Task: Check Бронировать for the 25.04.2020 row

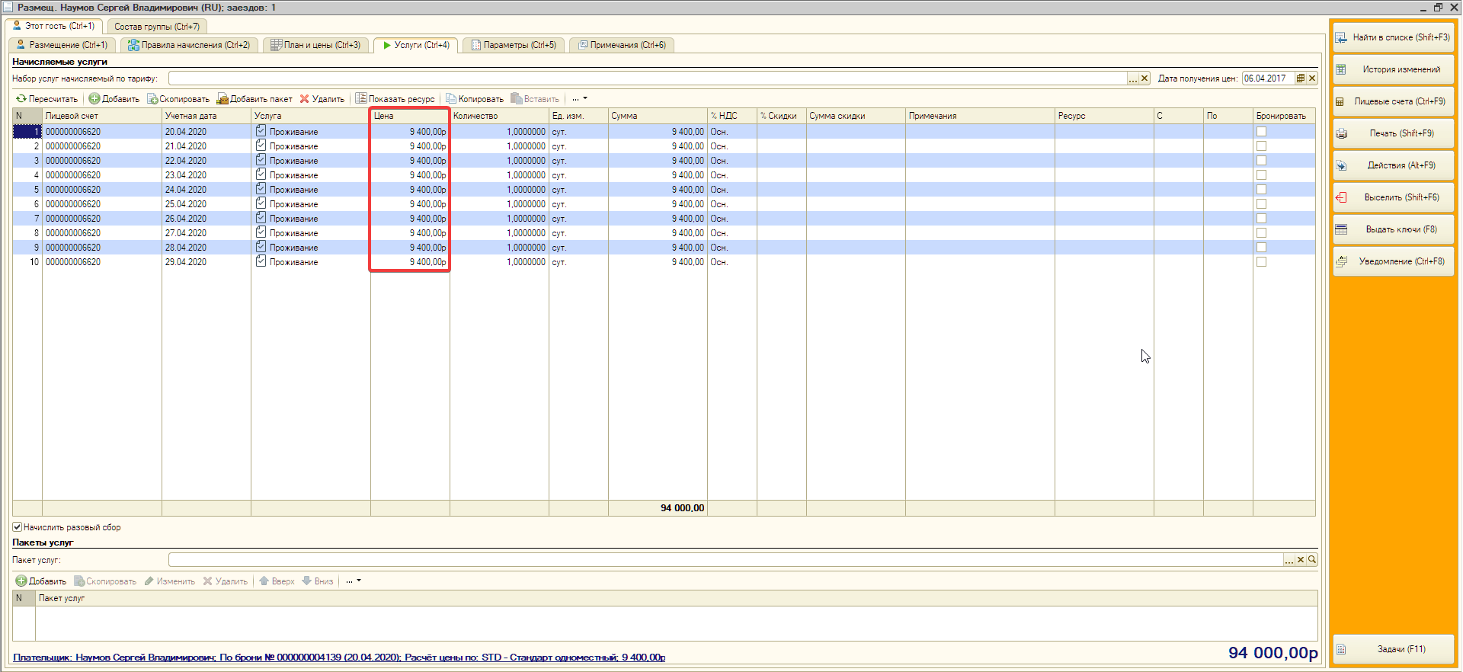Action: pos(1261,204)
